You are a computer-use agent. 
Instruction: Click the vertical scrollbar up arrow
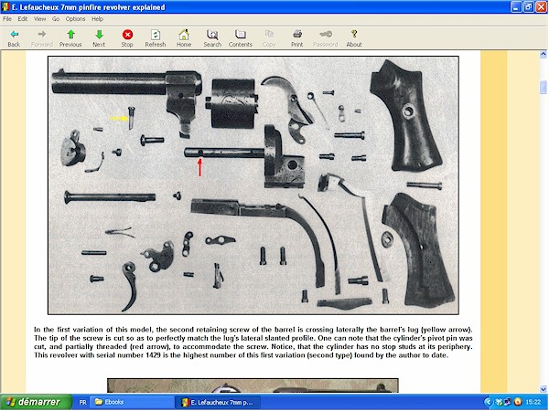coord(543,54)
